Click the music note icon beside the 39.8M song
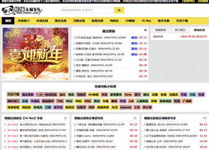Image resolution: width=209 pixels, height=150 pixels. click(74, 38)
